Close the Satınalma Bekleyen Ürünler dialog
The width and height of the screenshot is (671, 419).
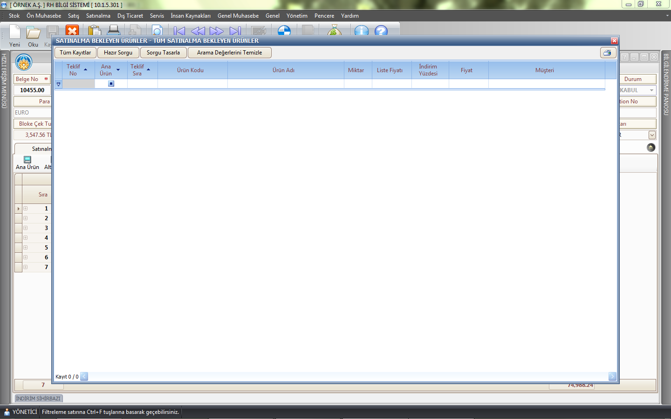pos(614,41)
